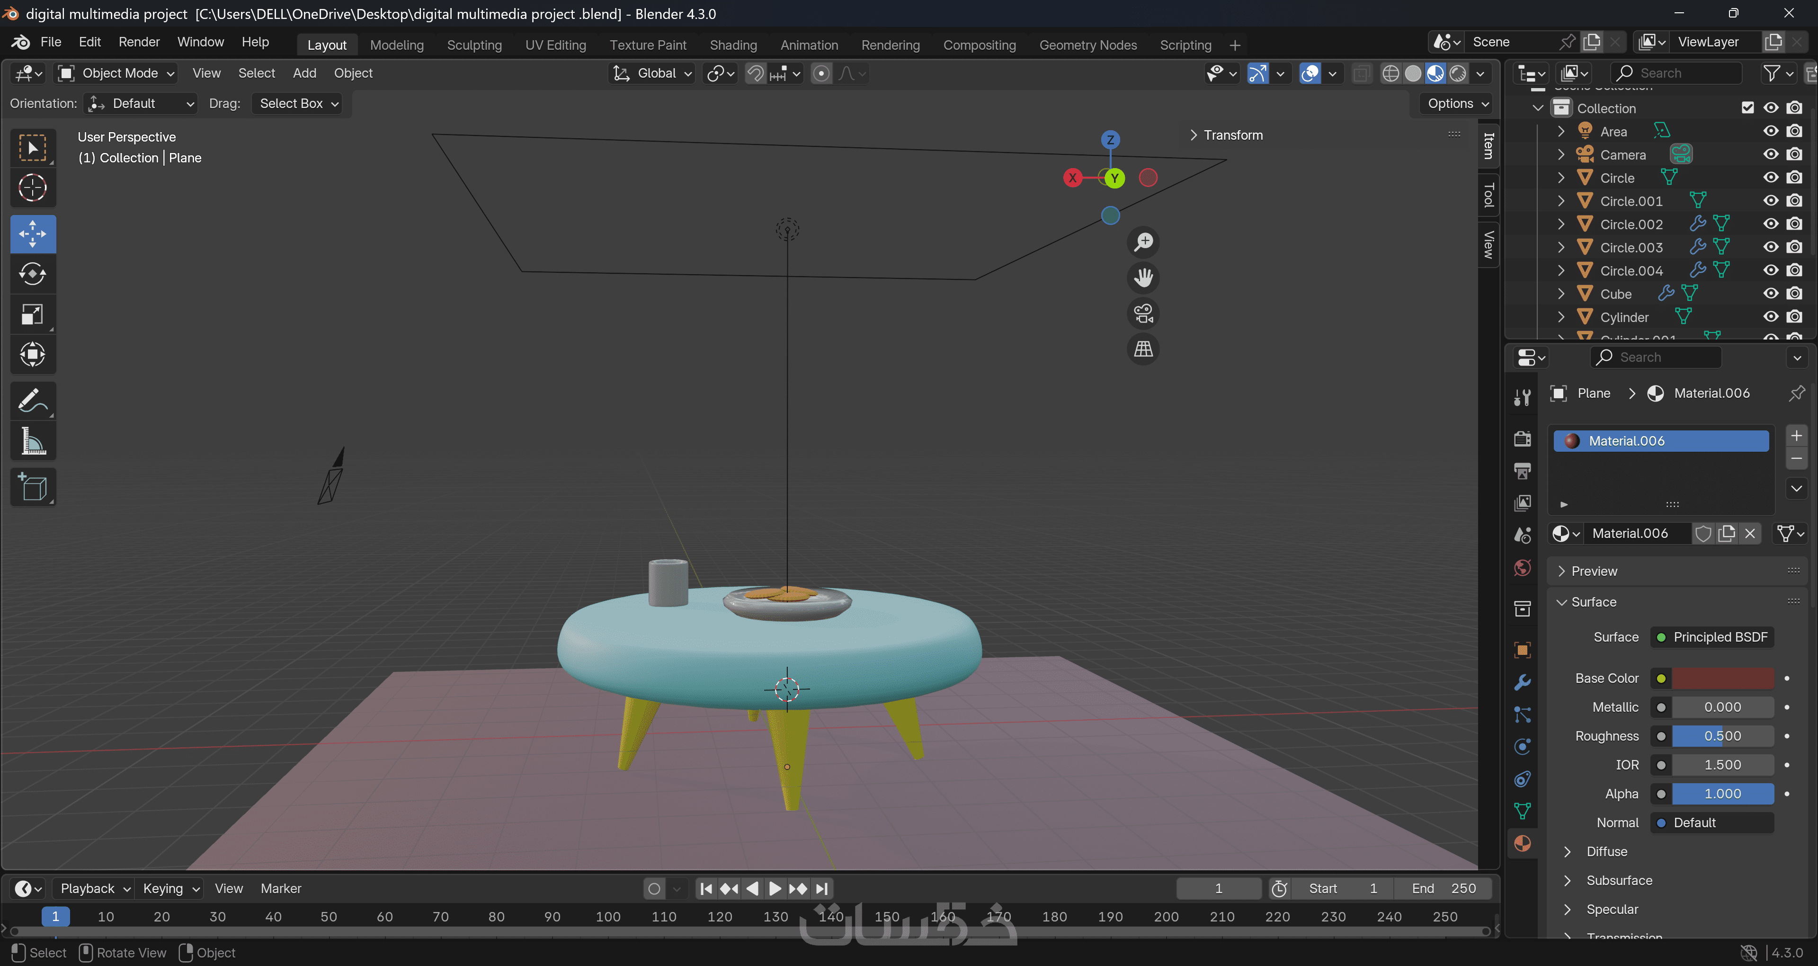
Task: Toggle camera view gizmo button
Action: pyautogui.click(x=1142, y=313)
